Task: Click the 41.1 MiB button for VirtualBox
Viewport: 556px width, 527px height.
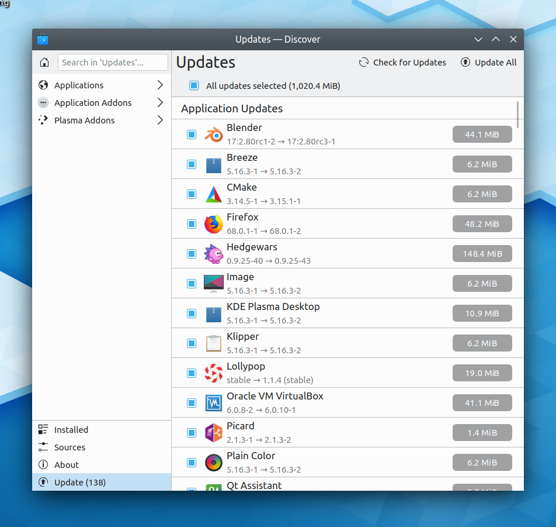Action: (482, 403)
